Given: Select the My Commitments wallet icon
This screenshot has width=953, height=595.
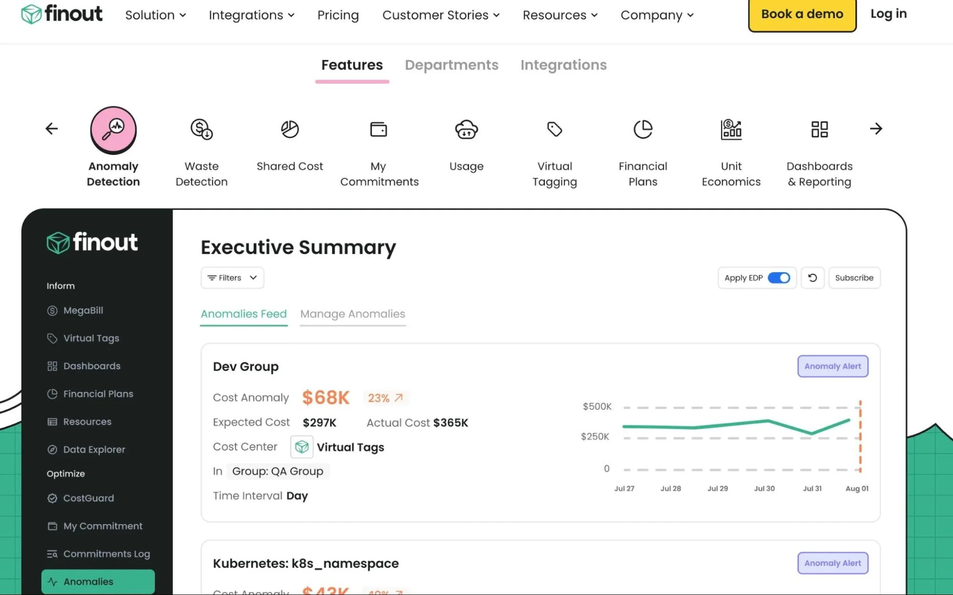Looking at the screenshot, I should coord(379,130).
